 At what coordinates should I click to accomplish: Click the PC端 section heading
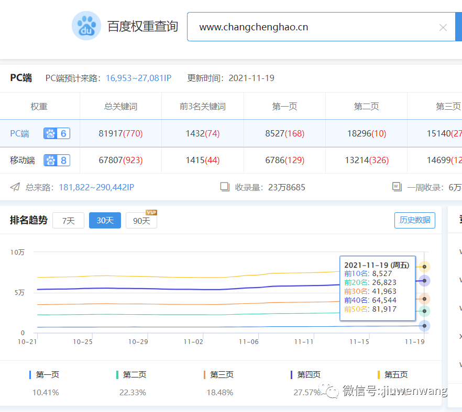pos(21,77)
